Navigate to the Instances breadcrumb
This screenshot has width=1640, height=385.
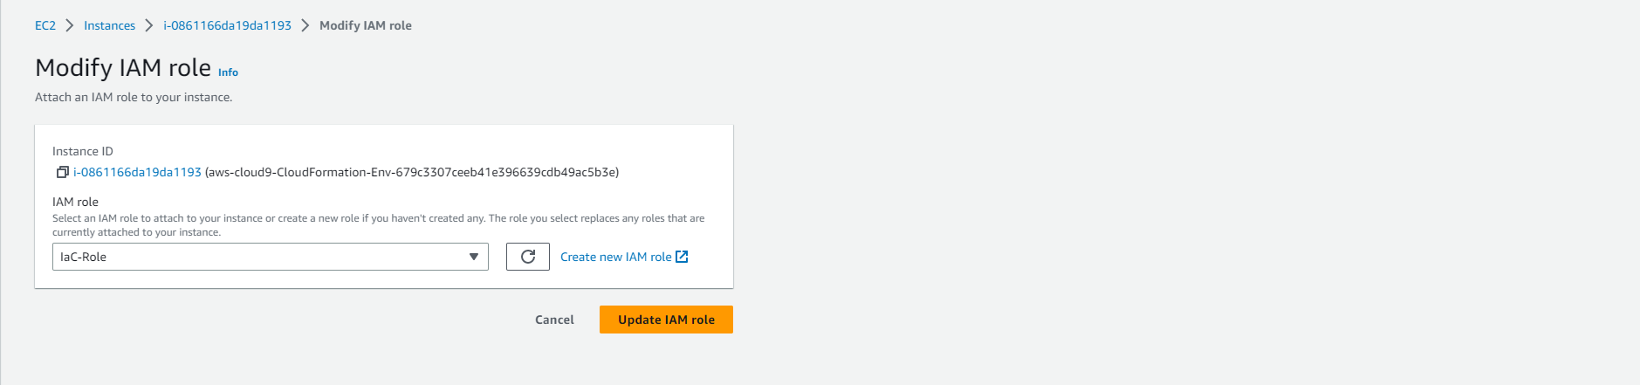(110, 25)
